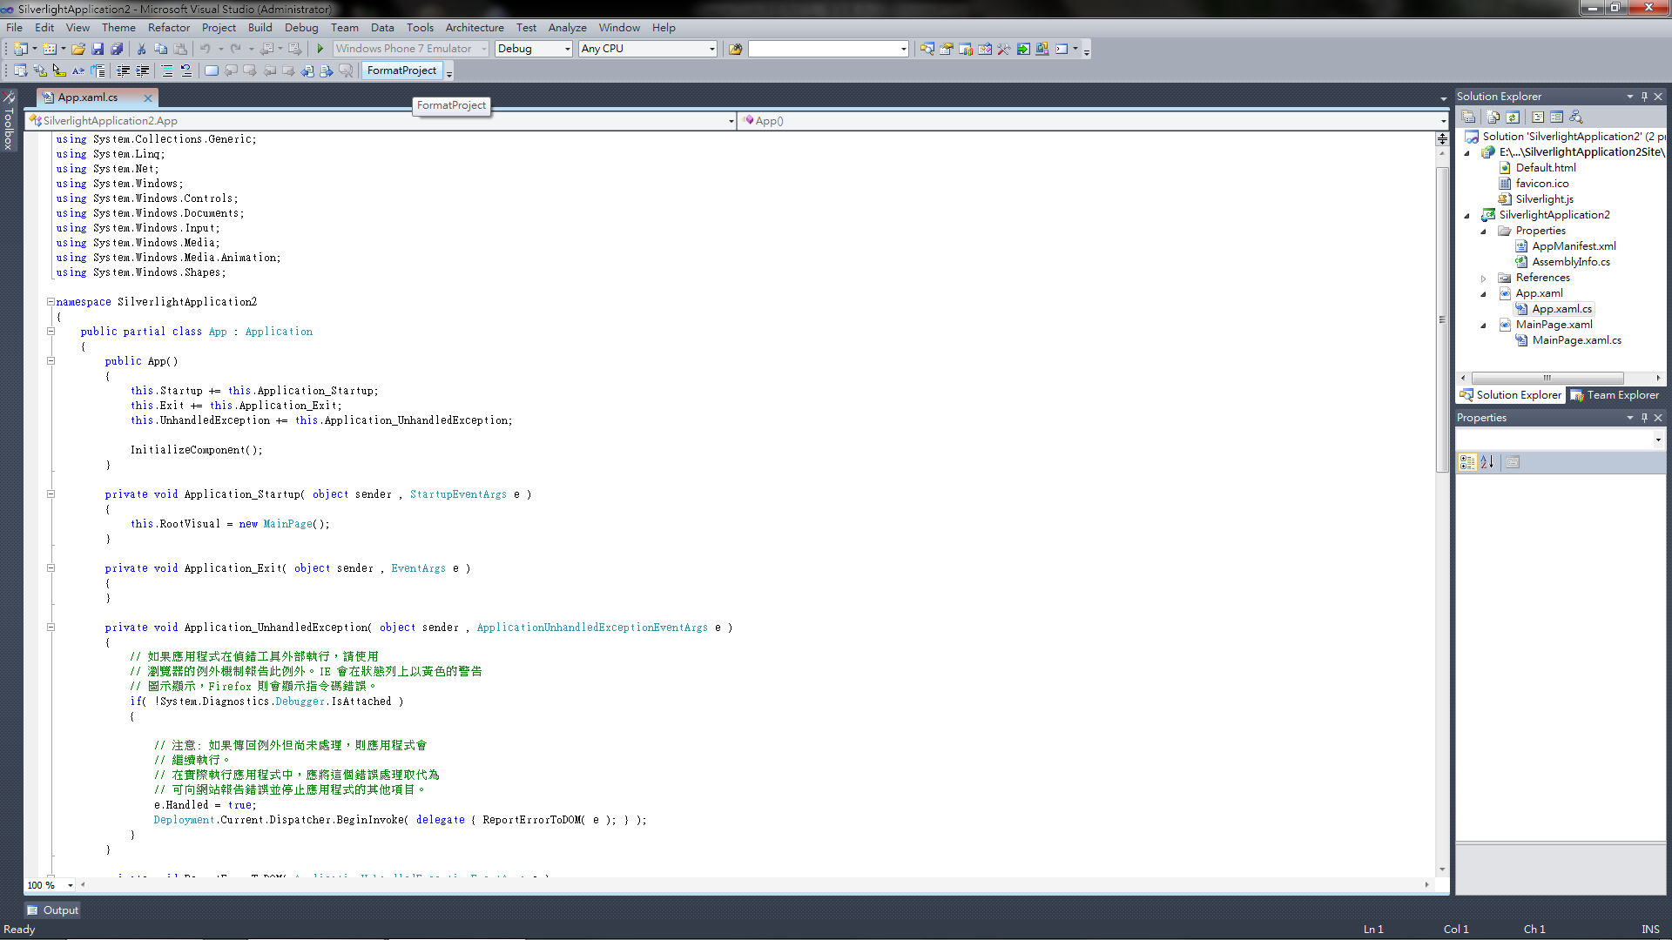This screenshot has height=940, width=1672.
Task: Collapse the namespace SilverlightApplication2 code block
Action: point(51,302)
